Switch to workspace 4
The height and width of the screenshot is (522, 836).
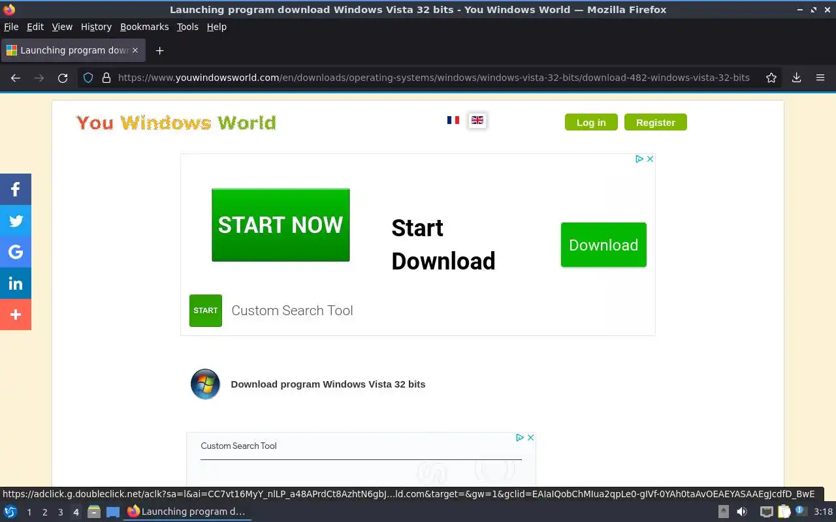point(76,512)
